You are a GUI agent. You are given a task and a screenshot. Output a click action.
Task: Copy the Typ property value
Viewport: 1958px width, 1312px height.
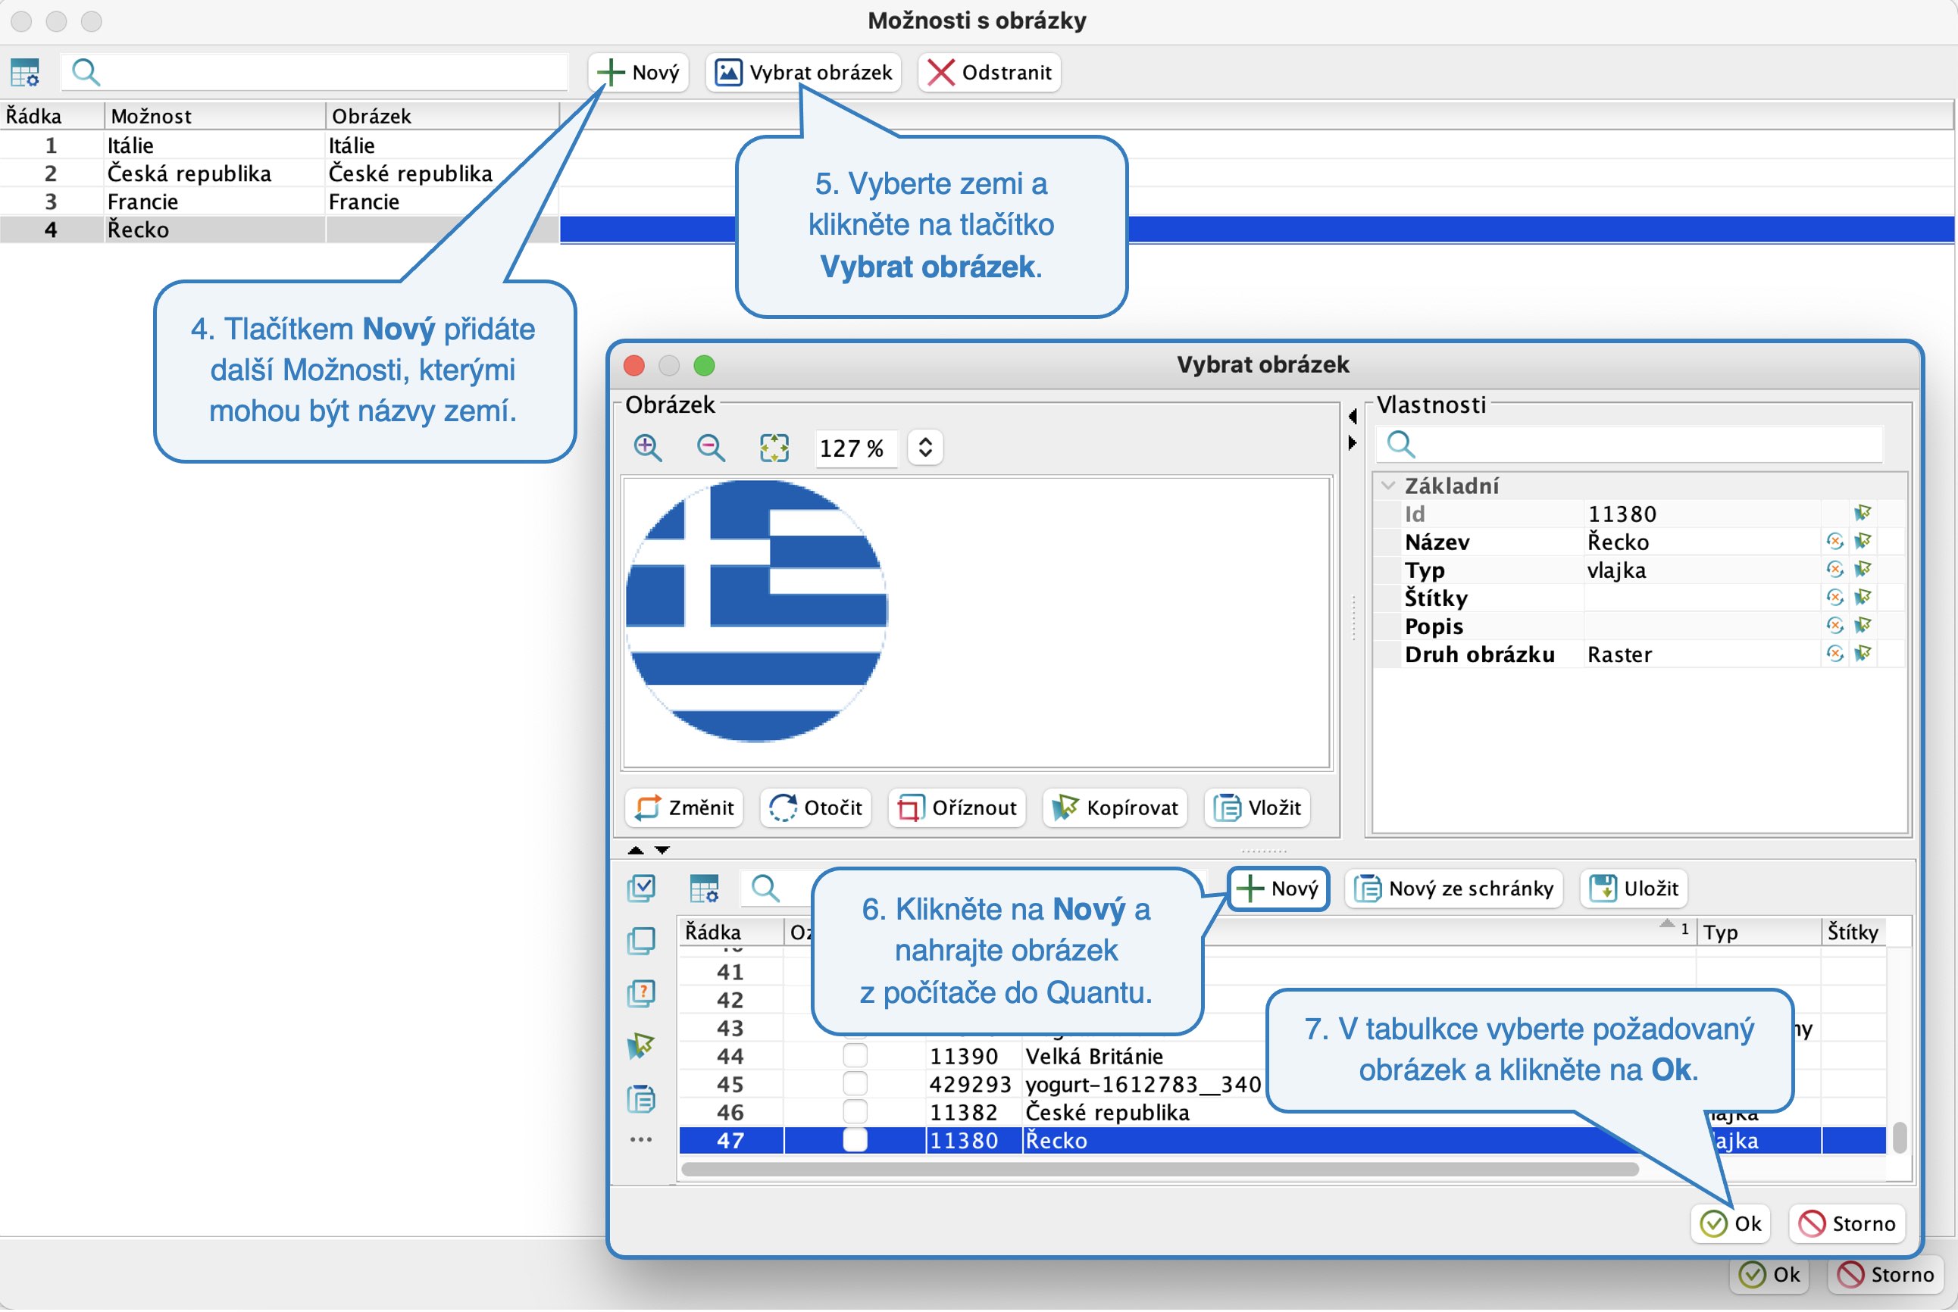click(1863, 570)
